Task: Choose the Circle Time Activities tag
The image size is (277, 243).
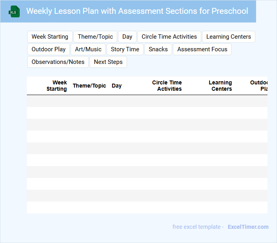Action: [x=169, y=37]
